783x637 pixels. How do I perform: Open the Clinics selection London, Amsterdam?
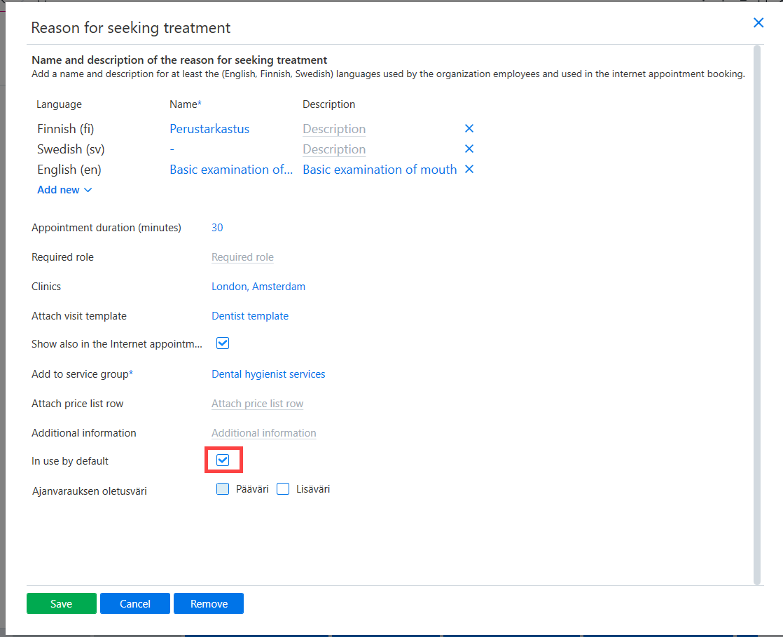pos(258,287)
